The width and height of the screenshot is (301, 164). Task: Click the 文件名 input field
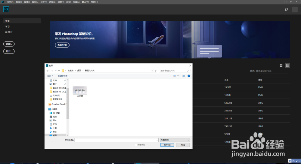[x=116, y=140]
